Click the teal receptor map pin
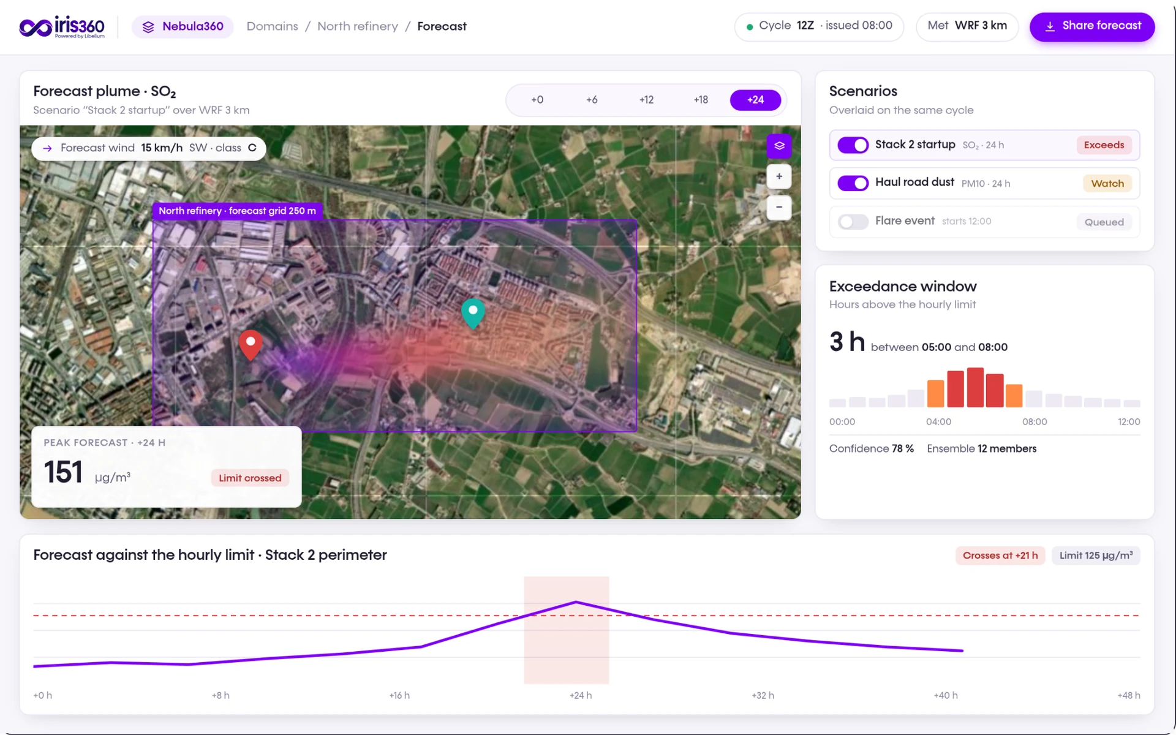1176x735 pixels. point(473,314)
